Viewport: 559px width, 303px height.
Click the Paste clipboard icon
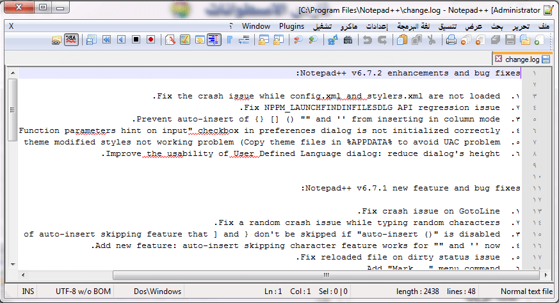402,40
